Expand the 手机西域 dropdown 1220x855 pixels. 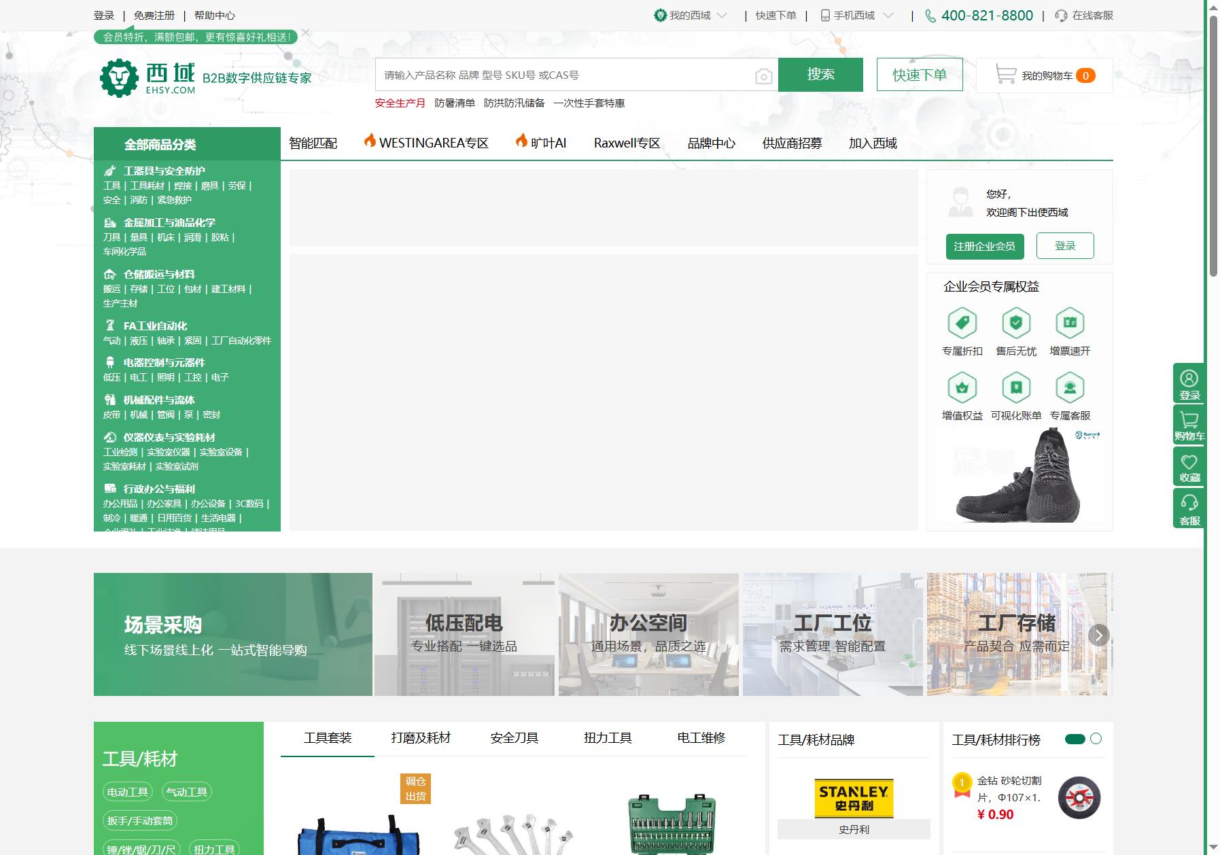click(888, 15)
